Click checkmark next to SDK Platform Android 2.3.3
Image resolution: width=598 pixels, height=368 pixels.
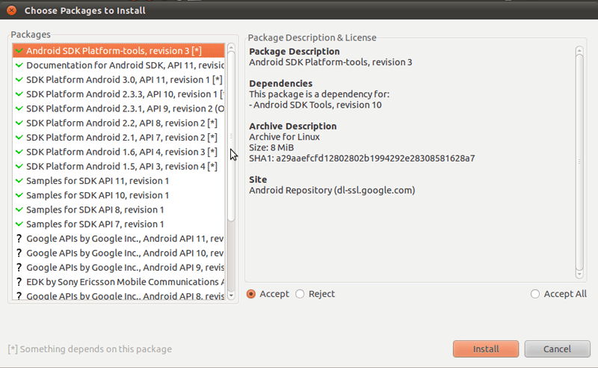coord(19,94)
